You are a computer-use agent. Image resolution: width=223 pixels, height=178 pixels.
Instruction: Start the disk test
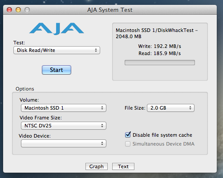pos(57,70)
